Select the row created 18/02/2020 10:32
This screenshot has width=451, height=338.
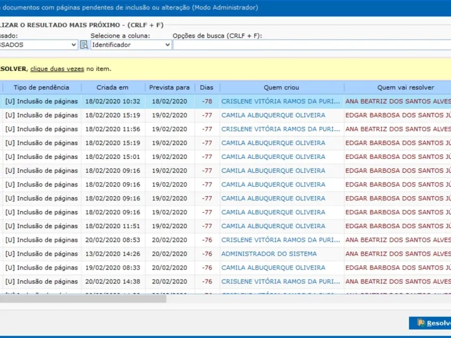112,101
